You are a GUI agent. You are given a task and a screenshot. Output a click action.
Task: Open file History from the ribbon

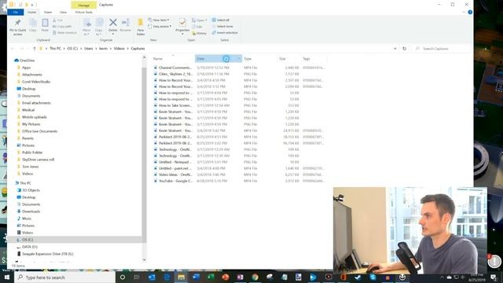[200, 33]
